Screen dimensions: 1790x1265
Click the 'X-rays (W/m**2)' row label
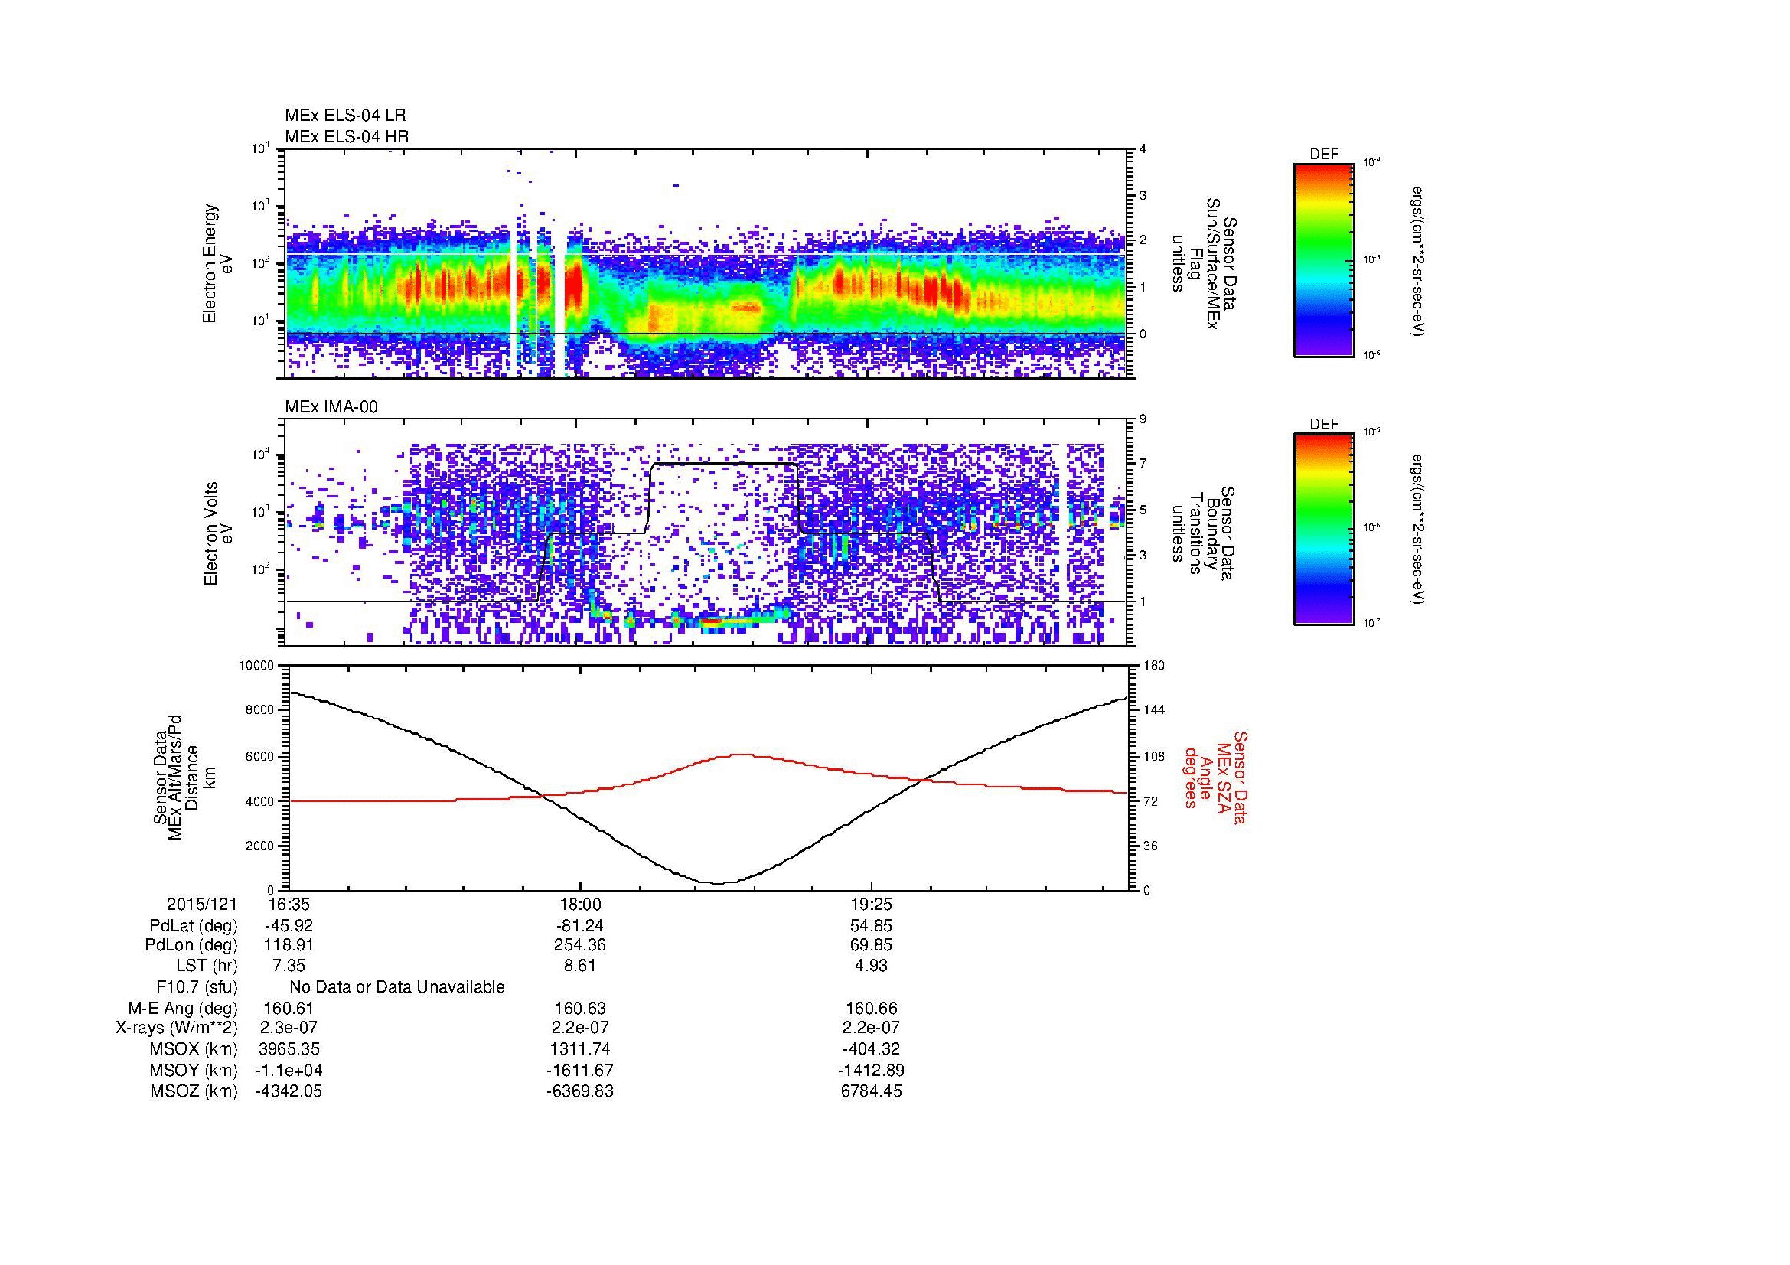(176, 1029)
